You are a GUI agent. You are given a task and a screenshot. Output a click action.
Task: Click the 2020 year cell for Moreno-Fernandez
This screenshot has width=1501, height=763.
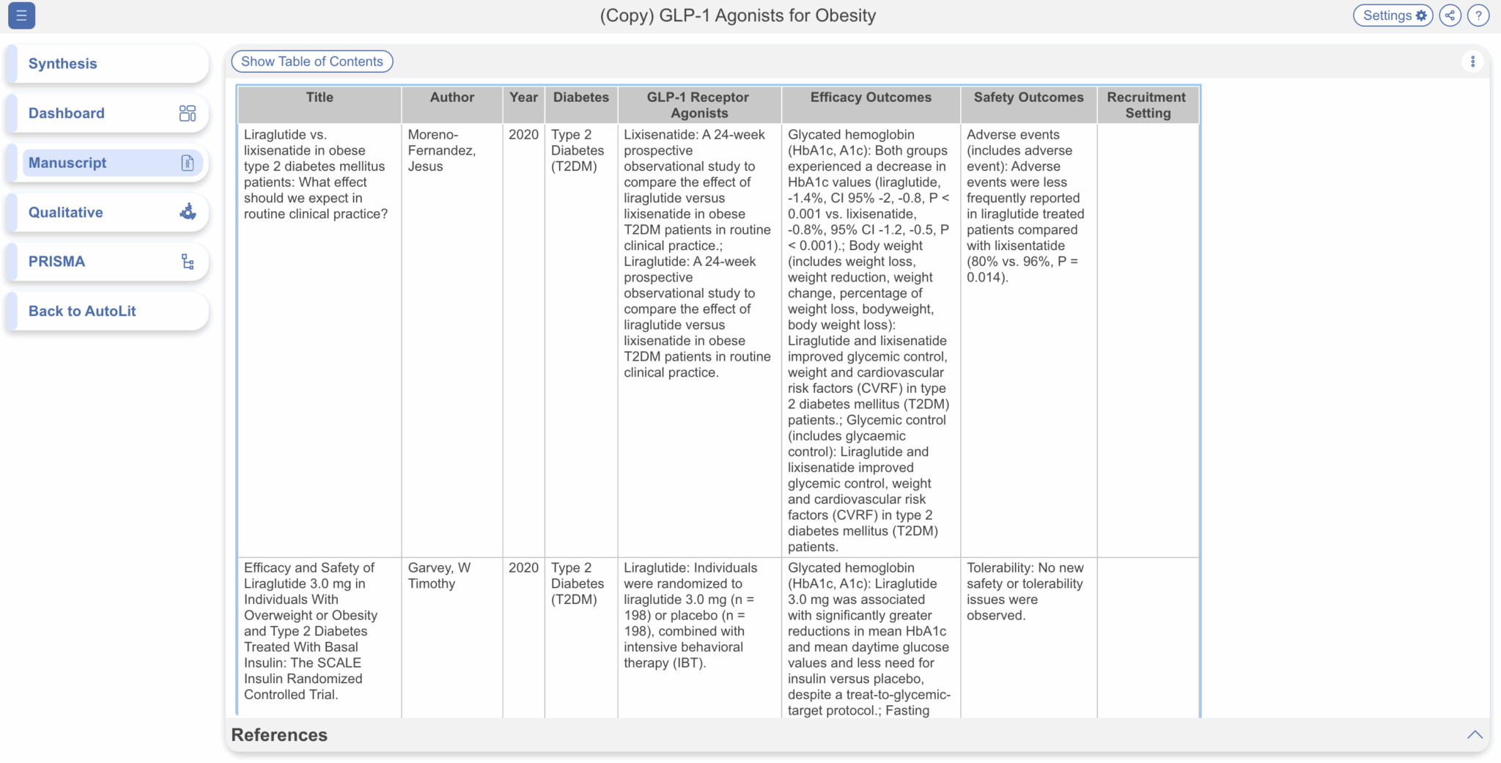524,340
